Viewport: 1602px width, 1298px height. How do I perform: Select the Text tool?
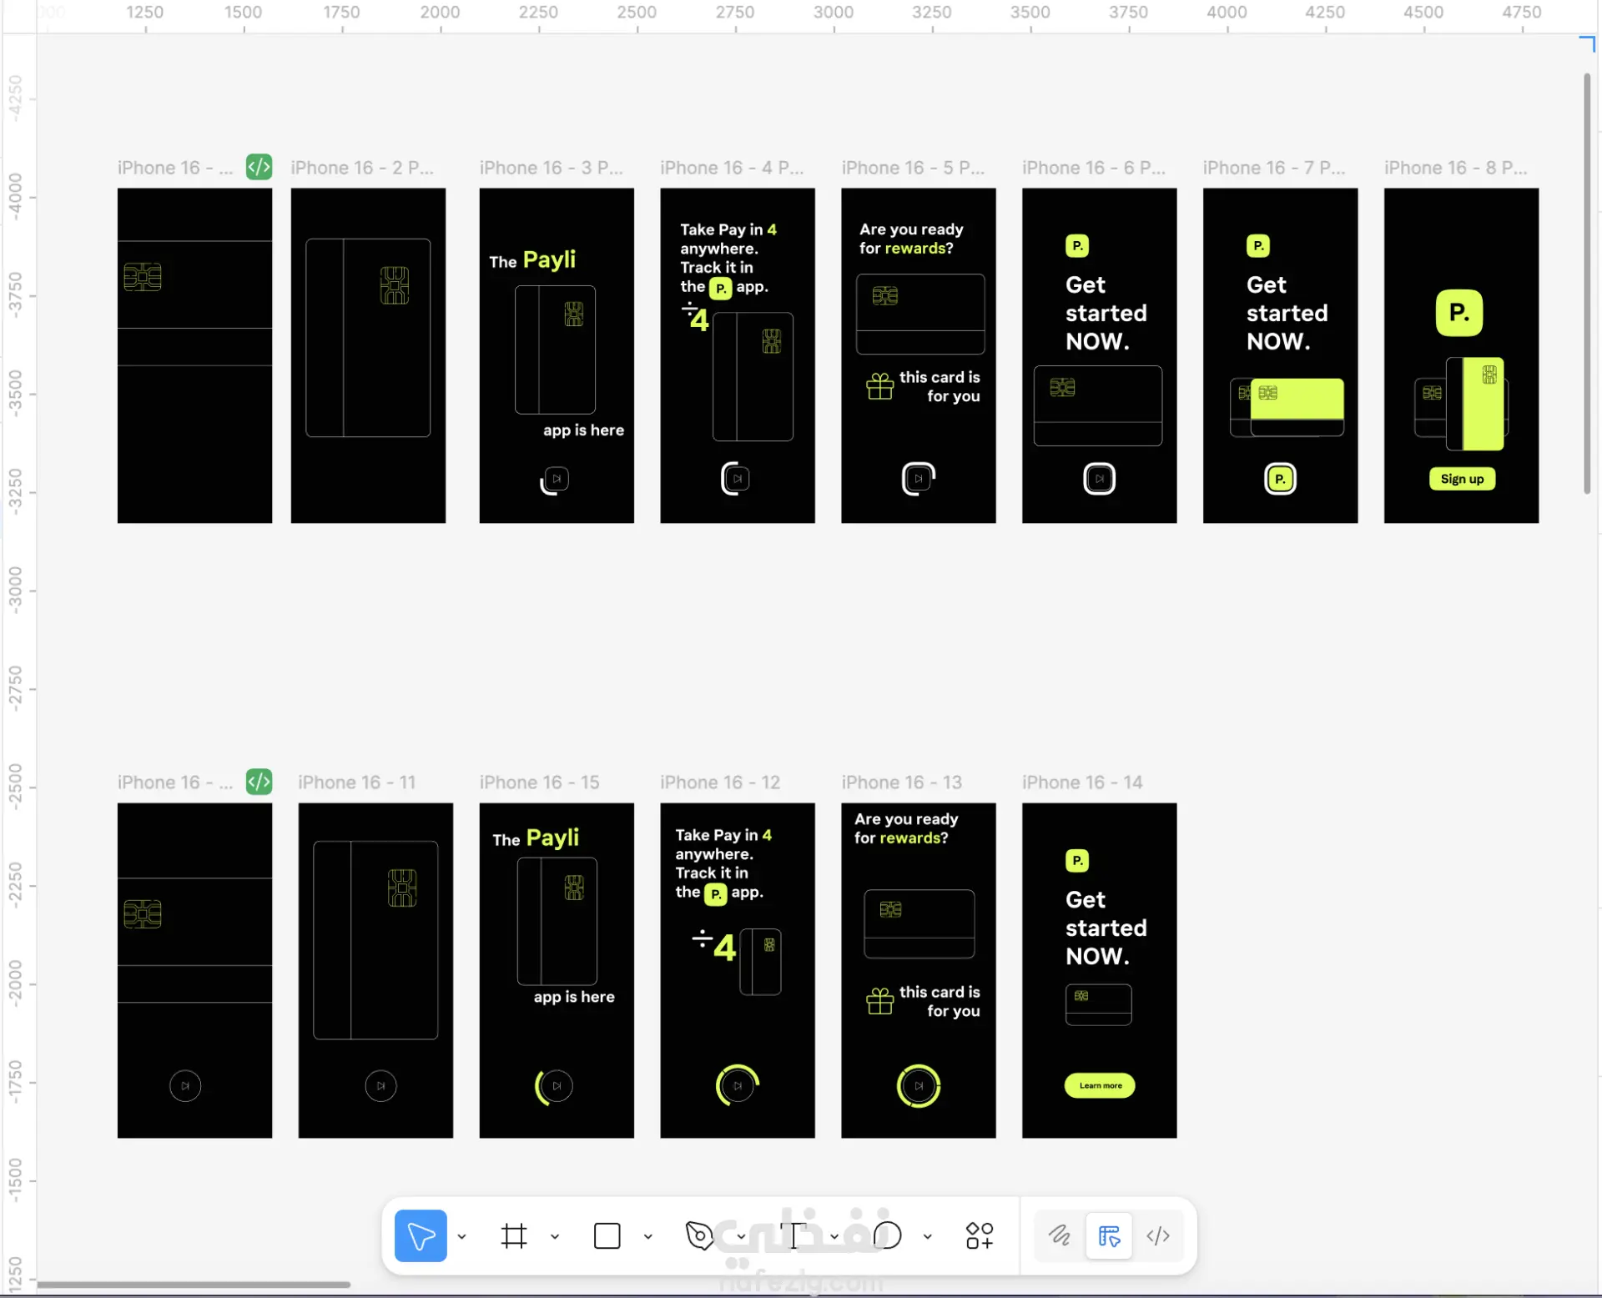(793, 1235)
